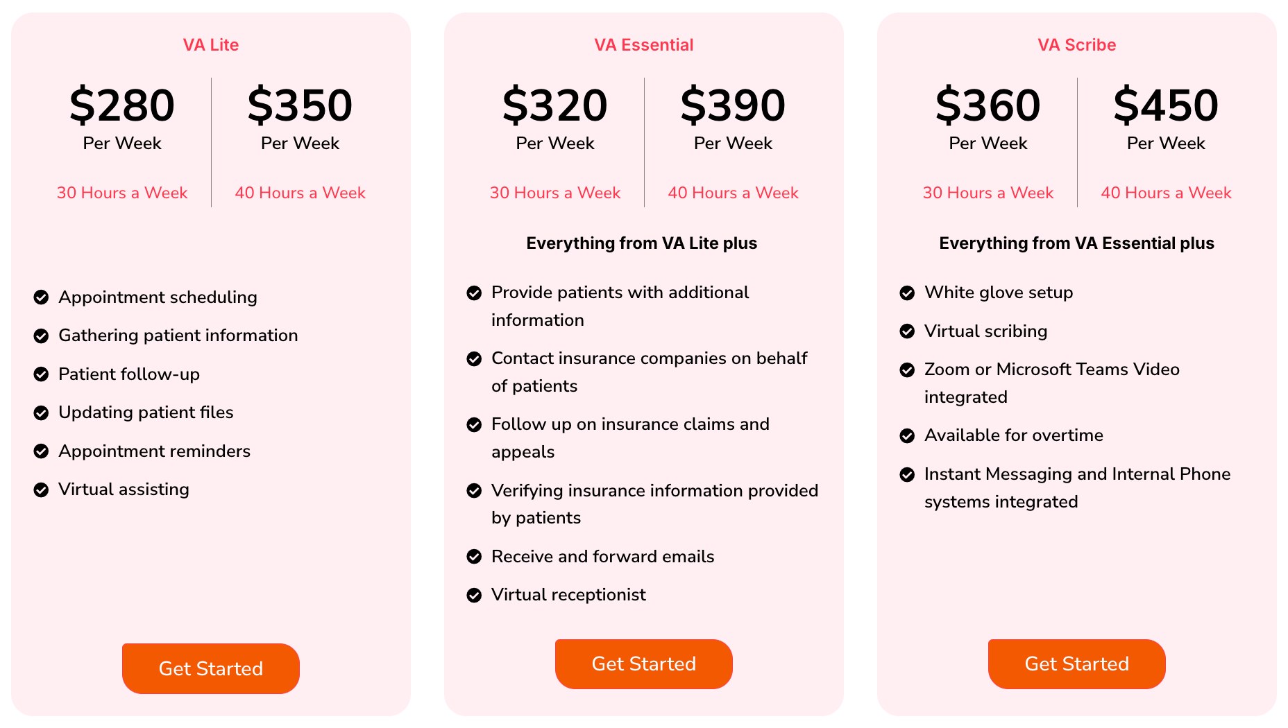Click checkmark beside Appointment reminders

(x=42, y=451)
